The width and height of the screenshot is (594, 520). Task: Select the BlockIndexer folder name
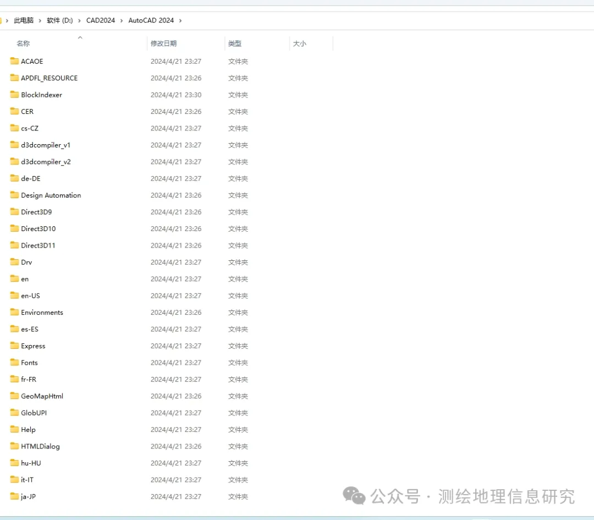41,95
